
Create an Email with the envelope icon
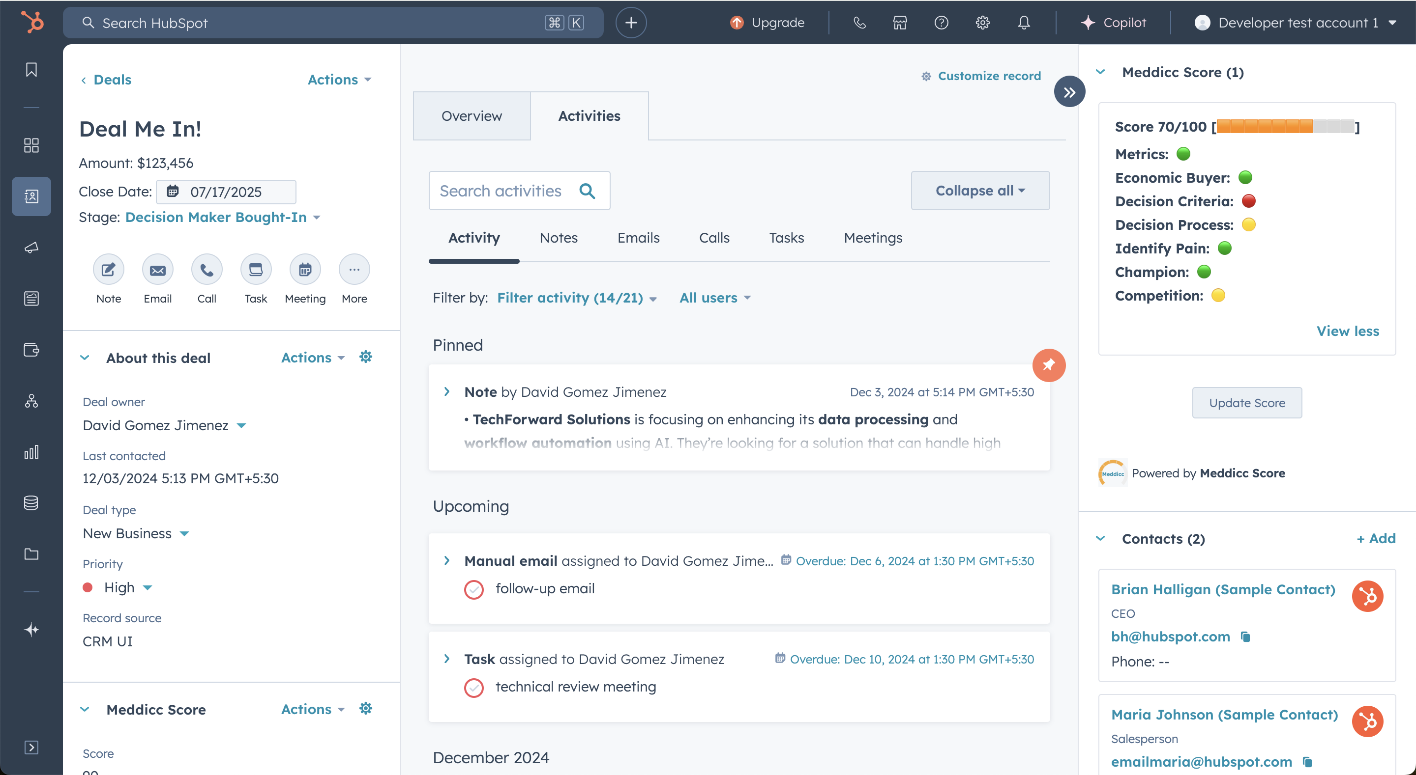point(158,269)
